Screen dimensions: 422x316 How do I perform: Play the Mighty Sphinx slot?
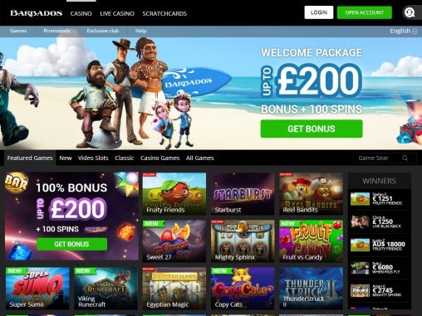[x=243, y=241]
